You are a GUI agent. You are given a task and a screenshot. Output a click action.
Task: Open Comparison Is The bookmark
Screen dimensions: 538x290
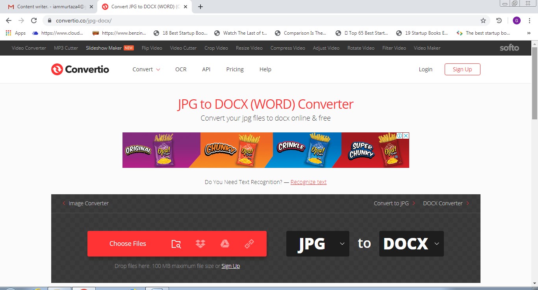pos(301,33)
